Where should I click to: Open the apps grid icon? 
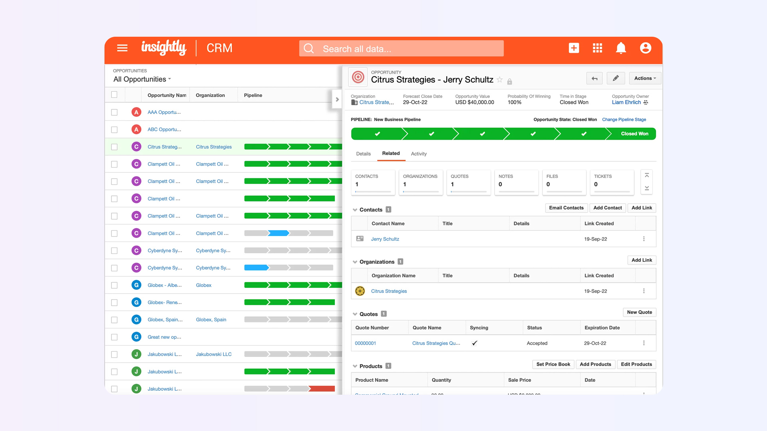click(x=597, y=48)
